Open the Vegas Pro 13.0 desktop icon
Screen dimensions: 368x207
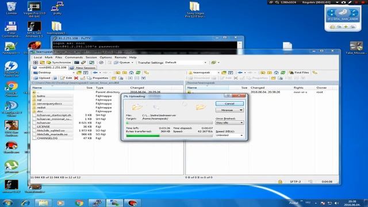(x=34, y=9)
